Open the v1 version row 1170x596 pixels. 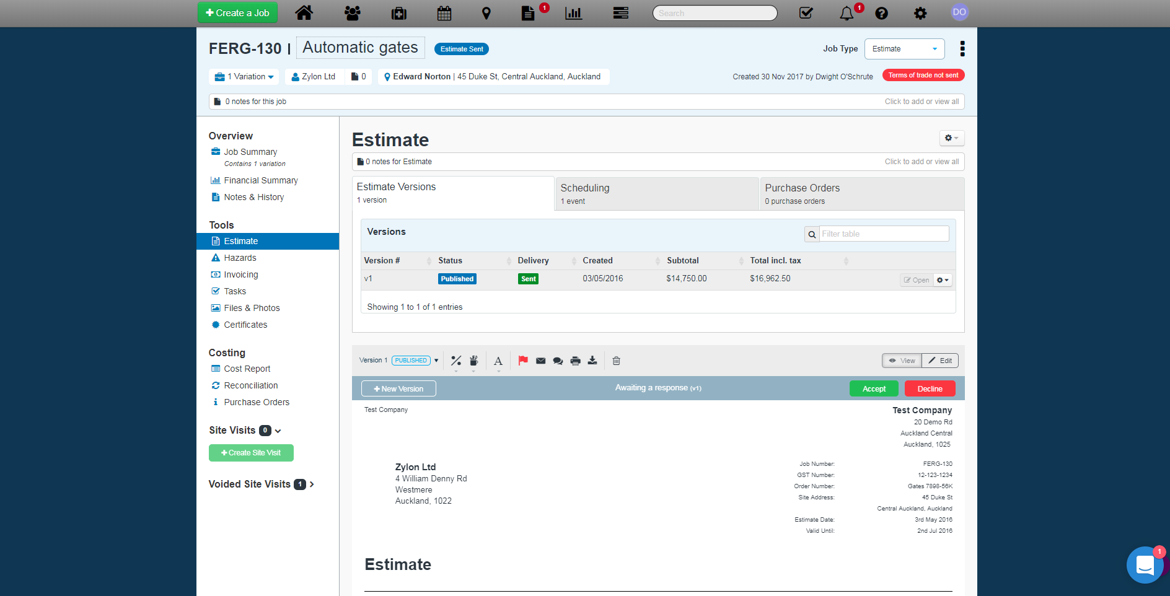658,279
